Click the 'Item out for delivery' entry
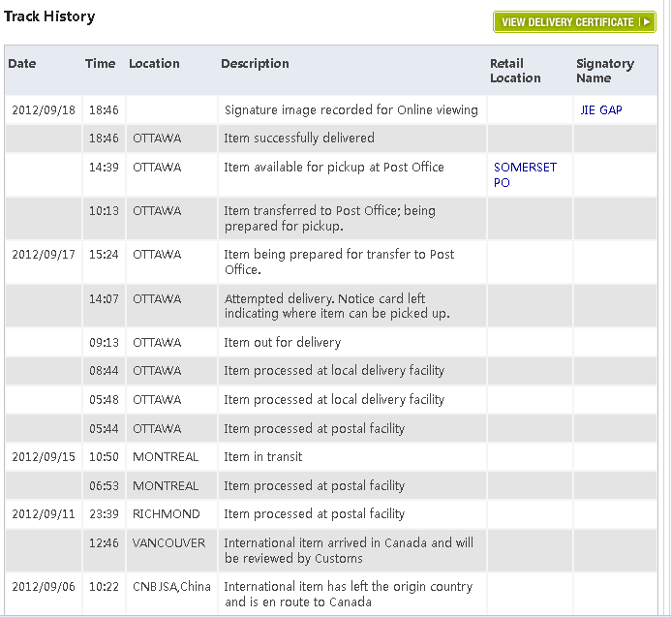The image size is (671, 617). click(282, 343)
